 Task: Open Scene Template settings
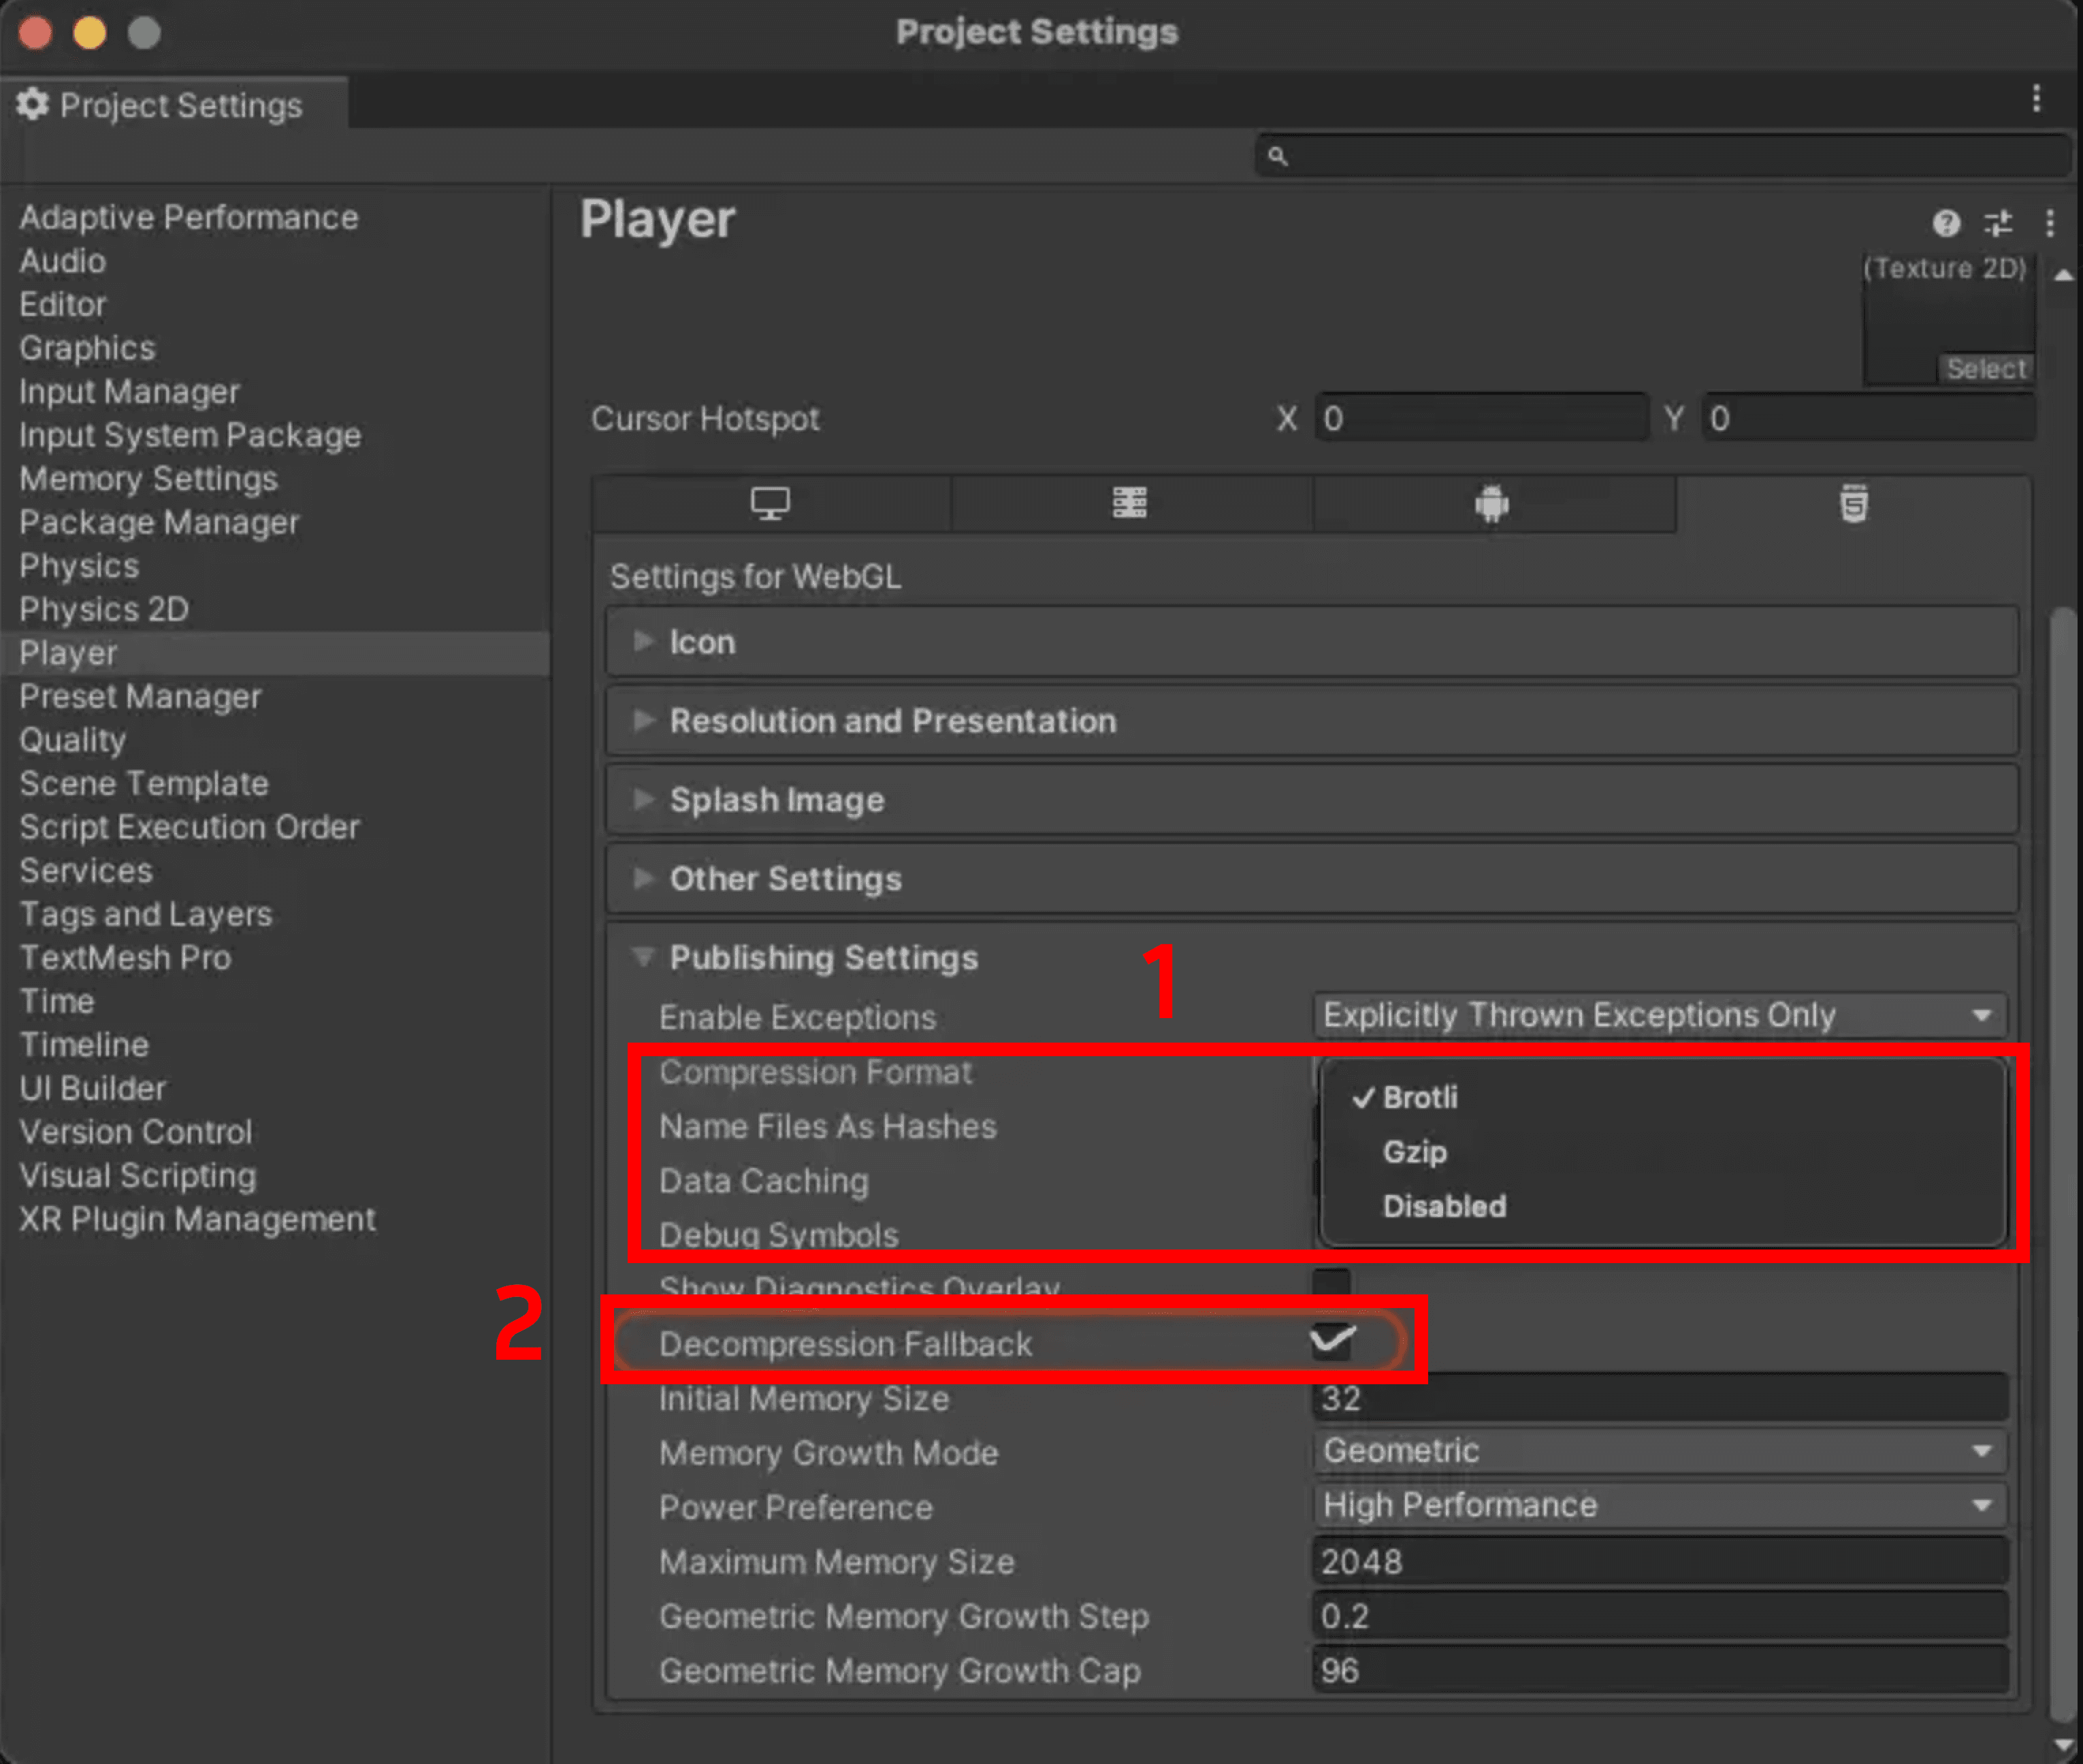pyautogui.click(x=144, y=783)
